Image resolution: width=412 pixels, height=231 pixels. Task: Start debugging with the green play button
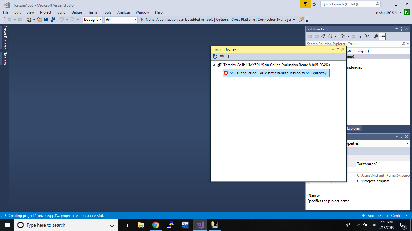(x=142, y=20)
